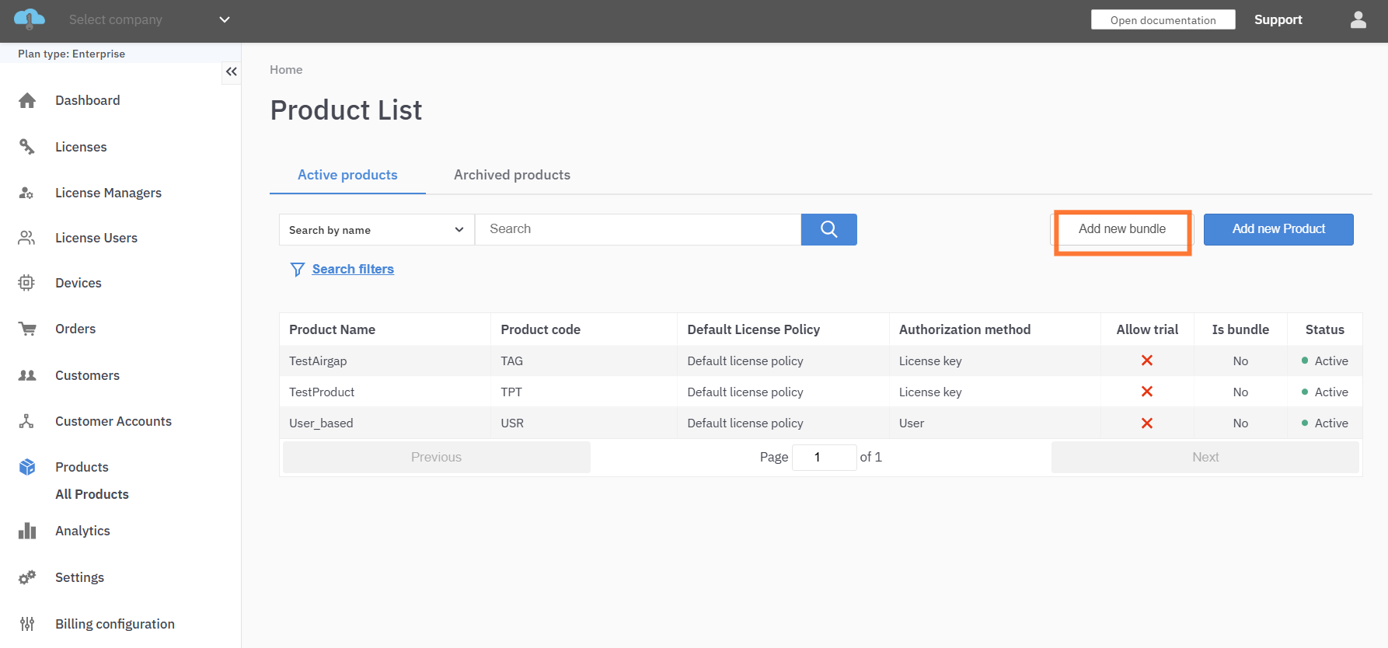Open Licenses via the key icon
The height and width of the screenshot is (648, 1388).
click(27, 147)
